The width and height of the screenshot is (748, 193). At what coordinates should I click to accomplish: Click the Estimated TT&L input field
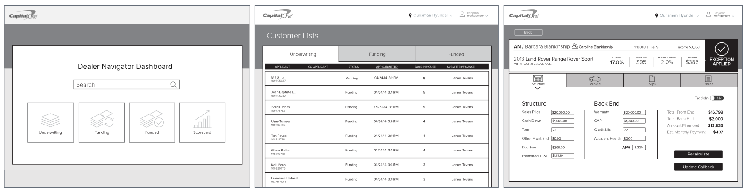point(562,156)
